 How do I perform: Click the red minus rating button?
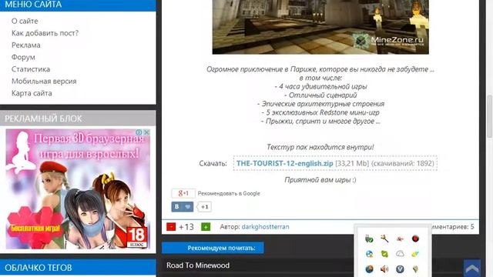click(171, 227)
